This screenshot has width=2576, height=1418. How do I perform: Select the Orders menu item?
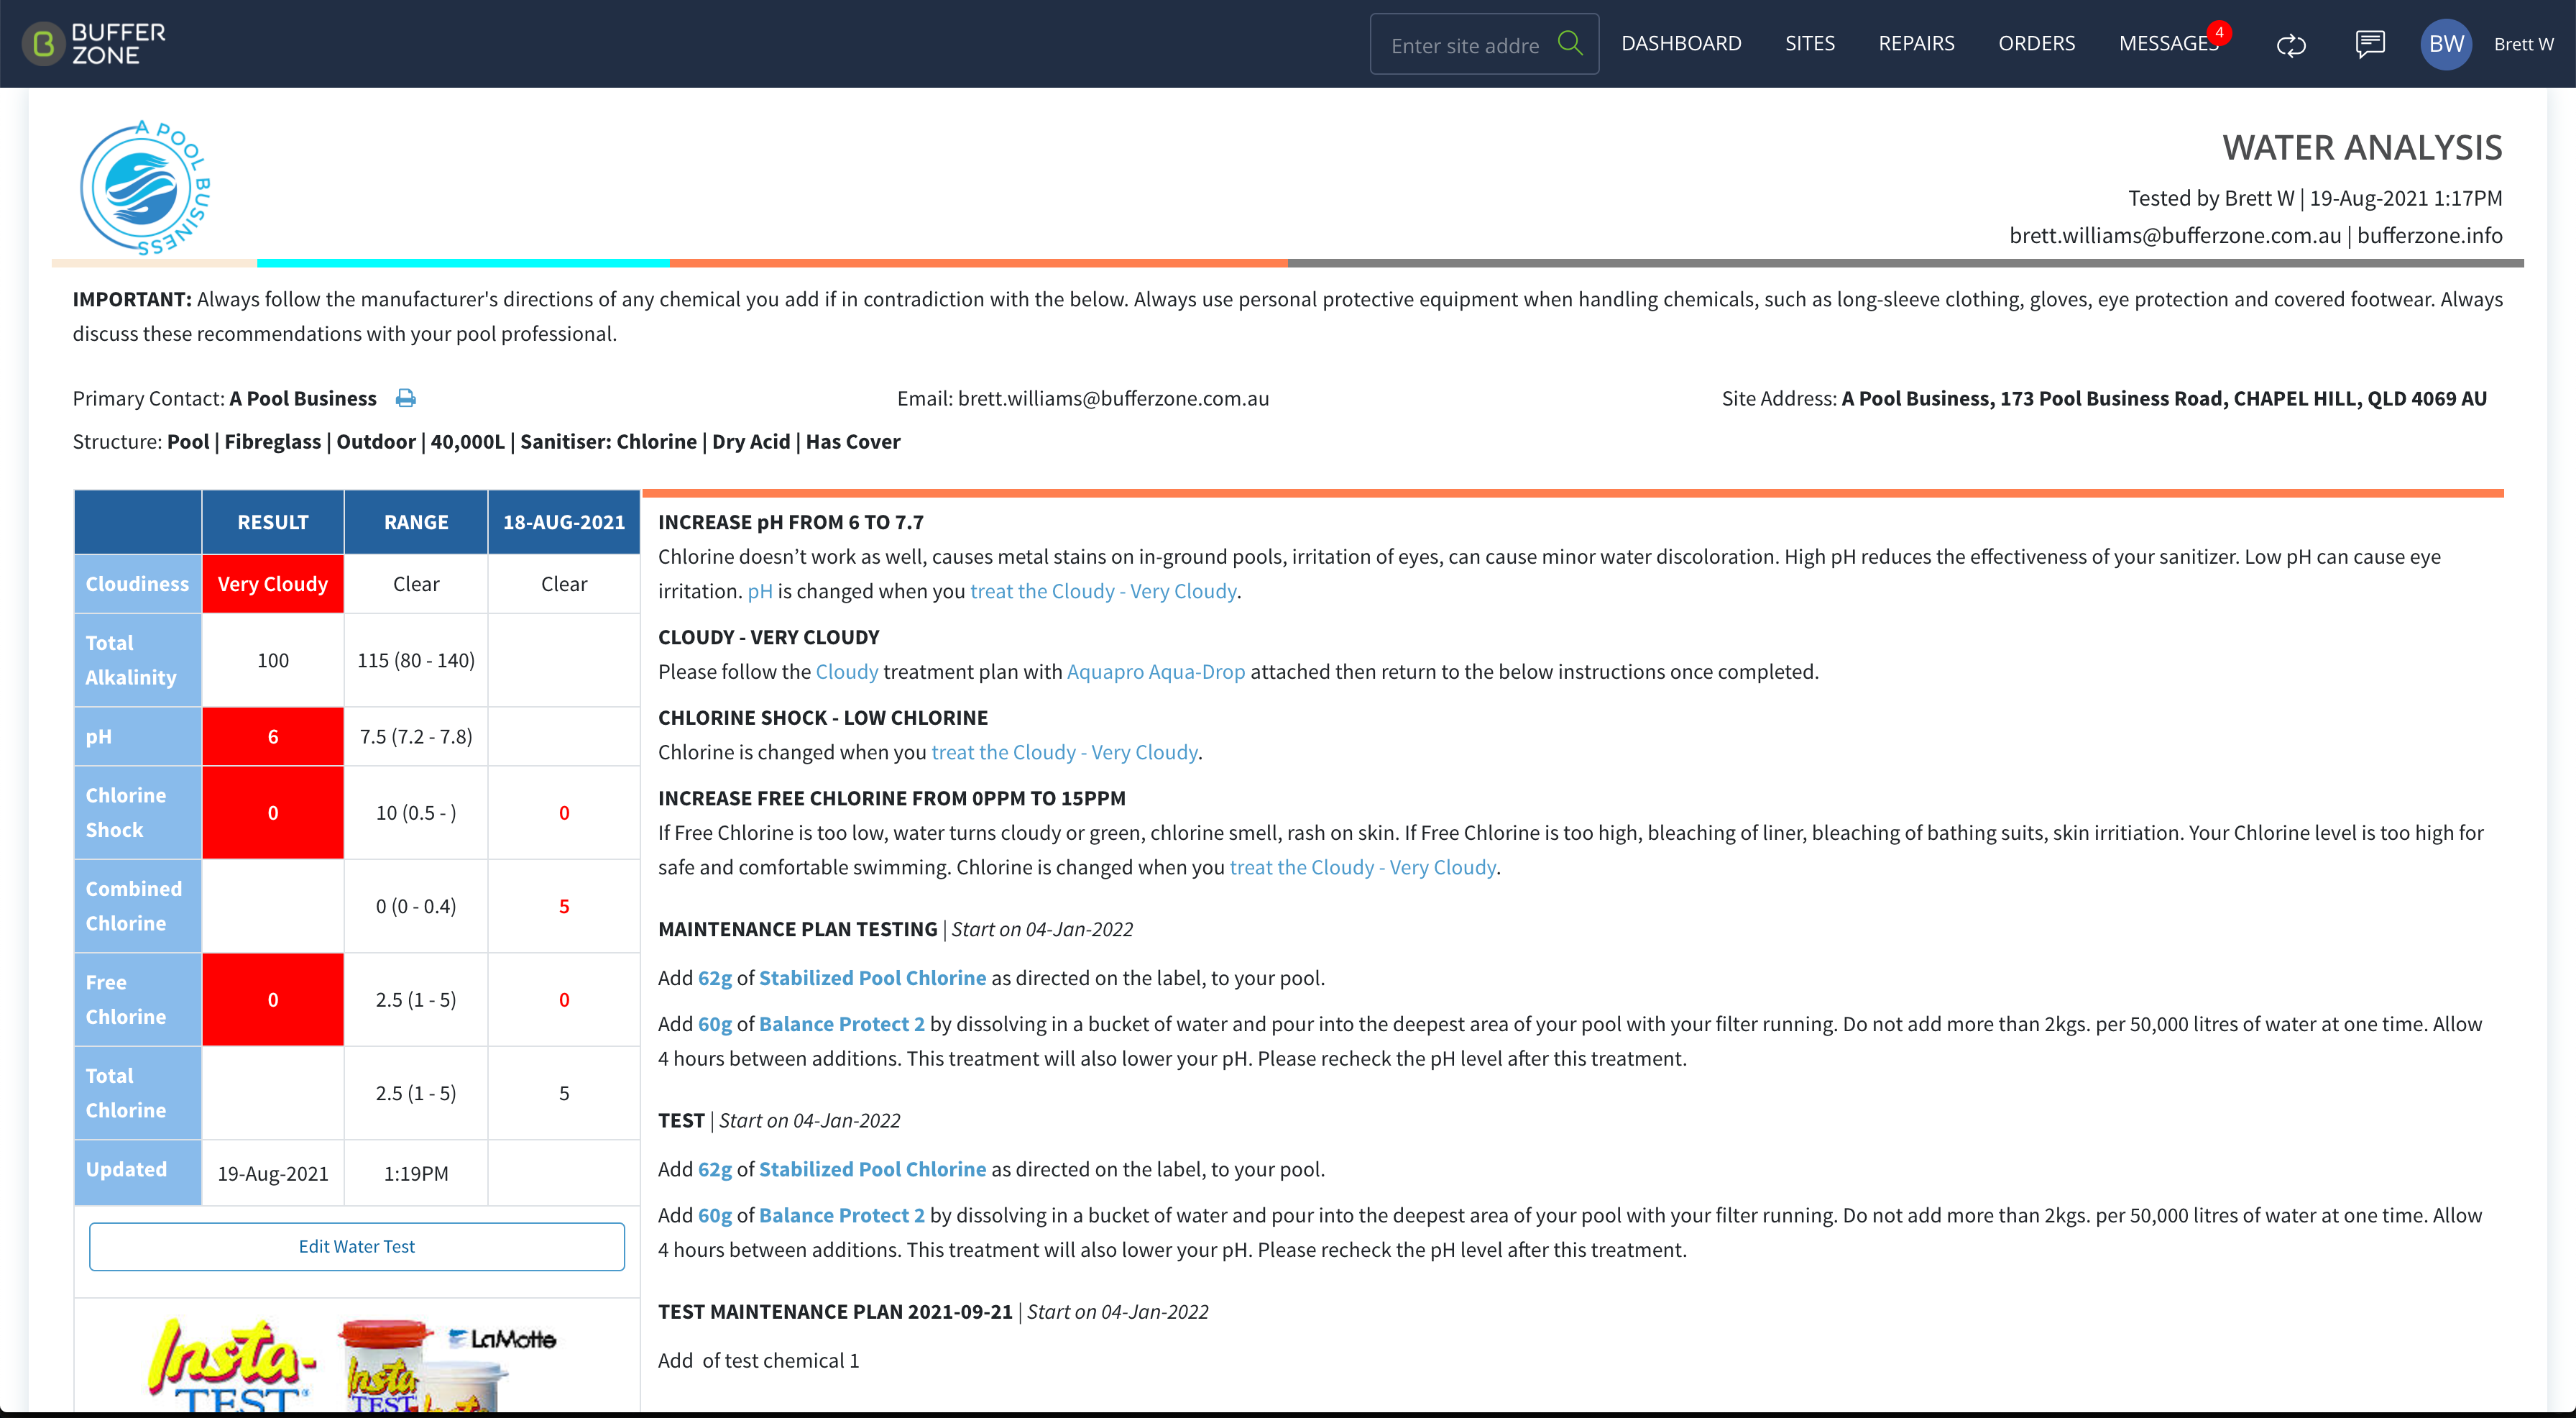click(2036, 43)
